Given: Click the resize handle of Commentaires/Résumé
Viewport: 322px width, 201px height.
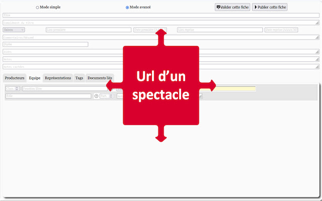Looking at the screenshot, I should tap(317, 38).
